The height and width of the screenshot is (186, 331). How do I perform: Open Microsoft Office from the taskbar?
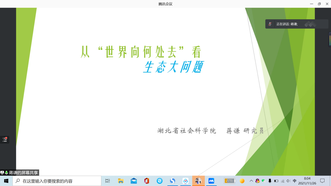tap(147, 181)
